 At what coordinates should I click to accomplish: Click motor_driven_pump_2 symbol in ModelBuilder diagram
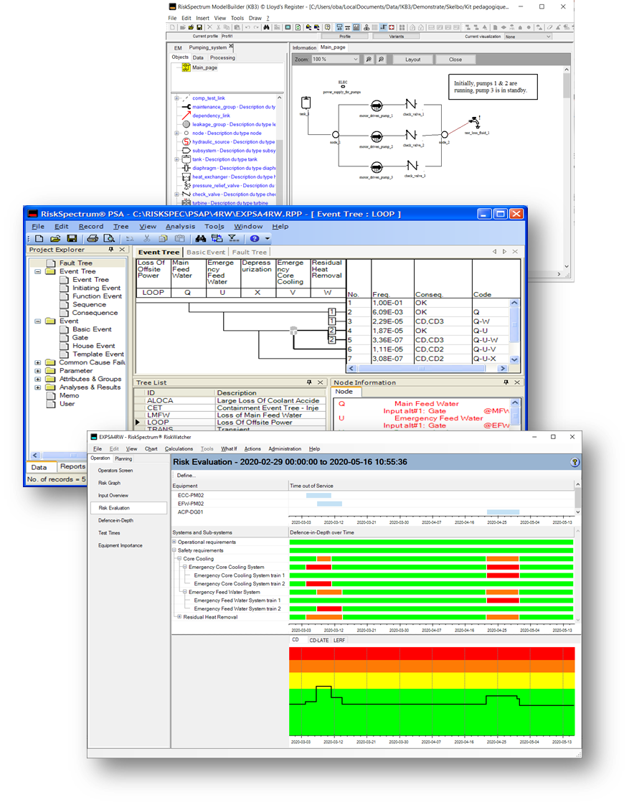pyautogui.click(x=377, y=137)
